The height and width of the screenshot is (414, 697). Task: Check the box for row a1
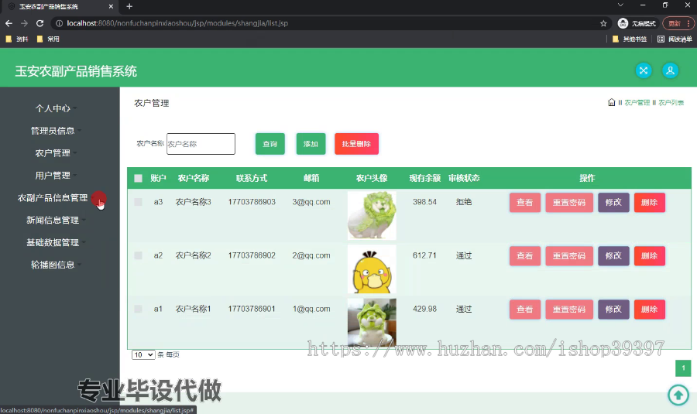139,309
